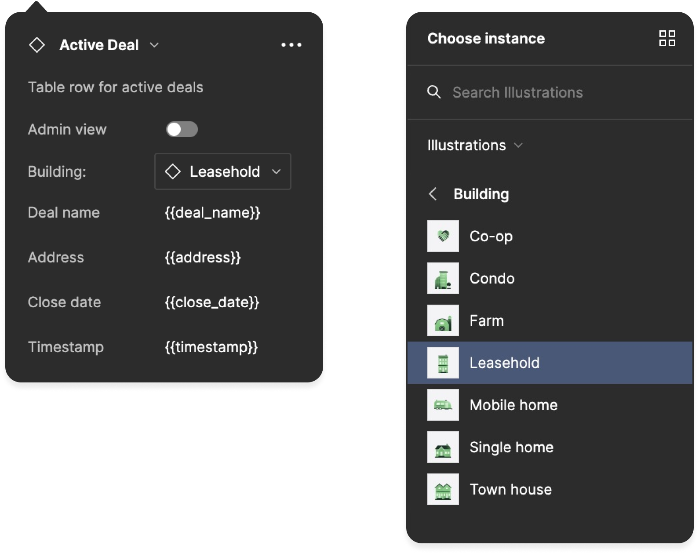Click the Mobile home trailer thumbnail
This screenshot has height=553, width=699.
click(443, 405)
